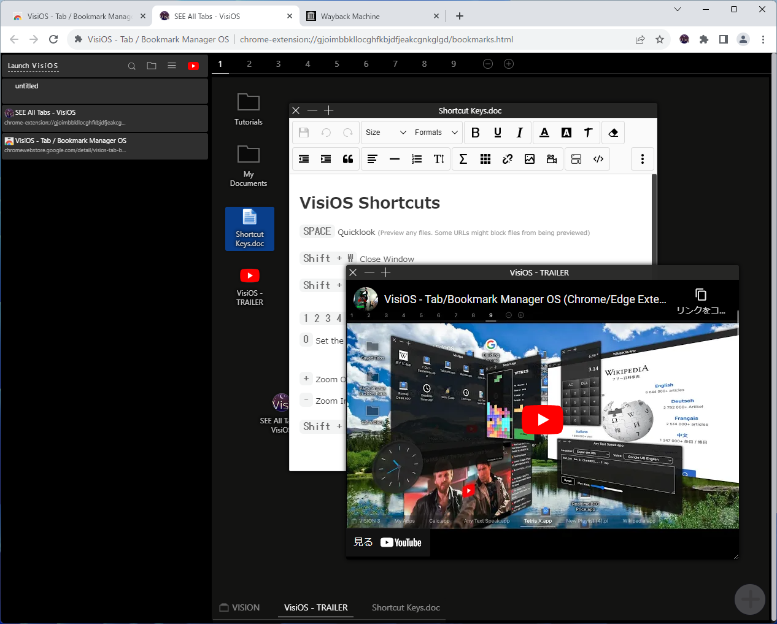The height and width of the screenshot is (624, 777).
Task: Toggle italic formatting in the document editor
Action: coord(520,133)
